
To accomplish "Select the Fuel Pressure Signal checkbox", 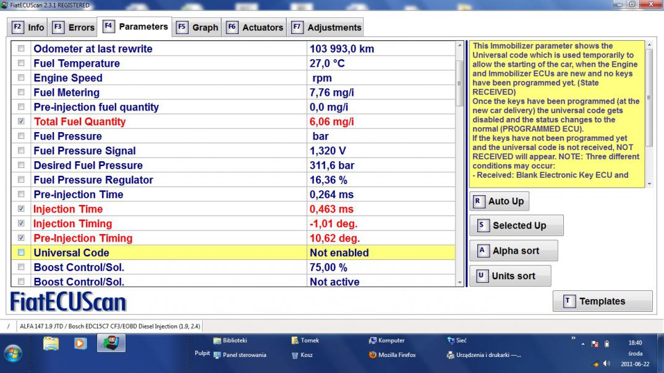I will (21, 151).
